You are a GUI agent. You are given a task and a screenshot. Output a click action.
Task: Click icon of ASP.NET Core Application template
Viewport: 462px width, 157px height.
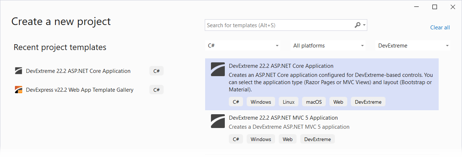click(x=218, y=69)
